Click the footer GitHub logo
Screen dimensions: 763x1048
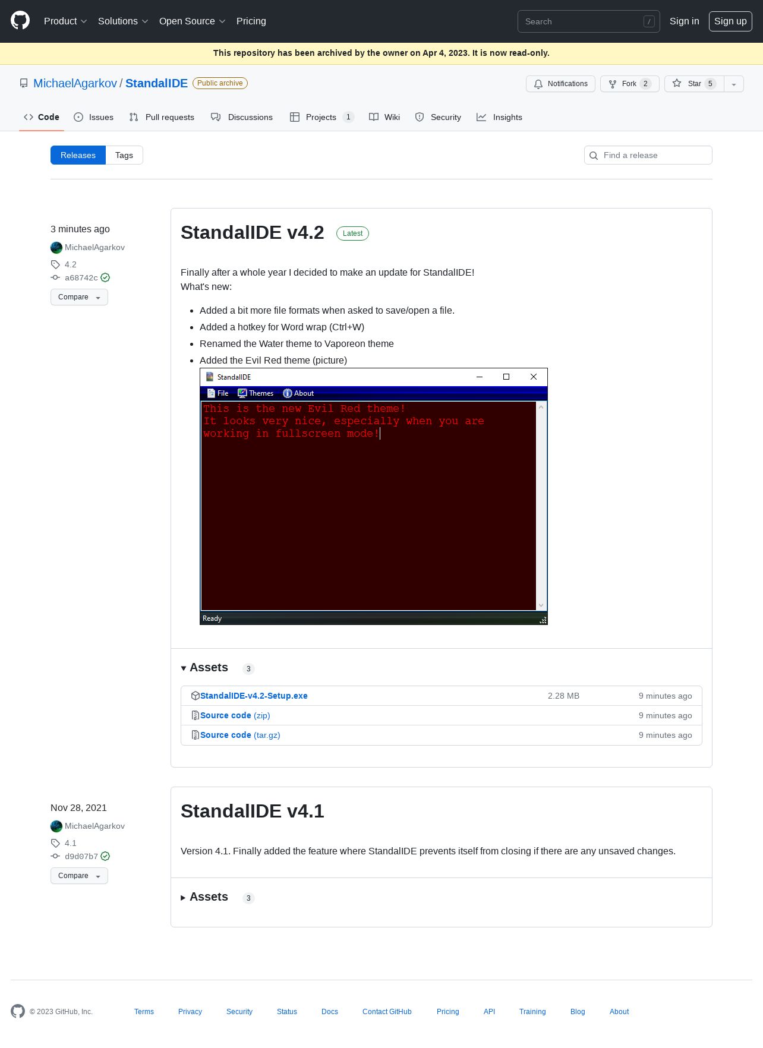click(18, 1011)
